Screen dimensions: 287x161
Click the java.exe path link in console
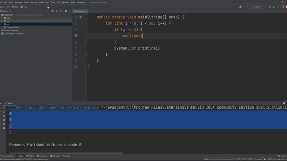click(54, 107)
